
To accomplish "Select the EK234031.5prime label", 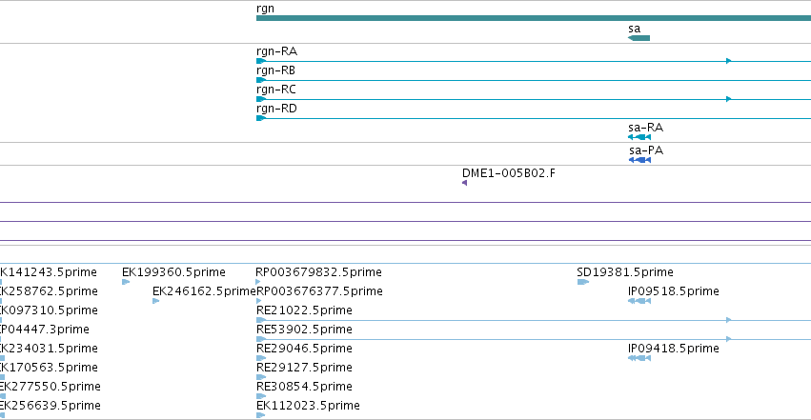I will pos(49,349).
